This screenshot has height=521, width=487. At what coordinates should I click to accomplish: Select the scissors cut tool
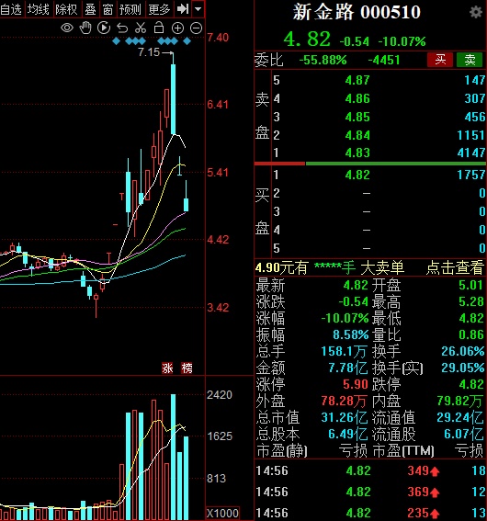click(x=141, y=28)
